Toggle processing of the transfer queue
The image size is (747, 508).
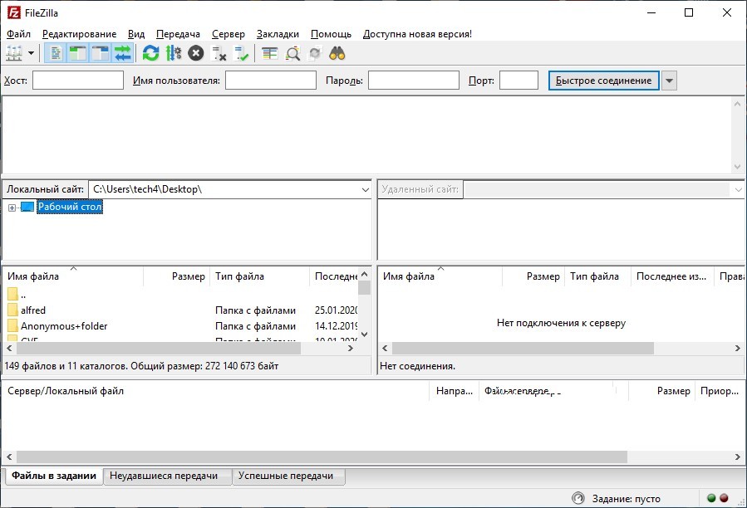174,53
